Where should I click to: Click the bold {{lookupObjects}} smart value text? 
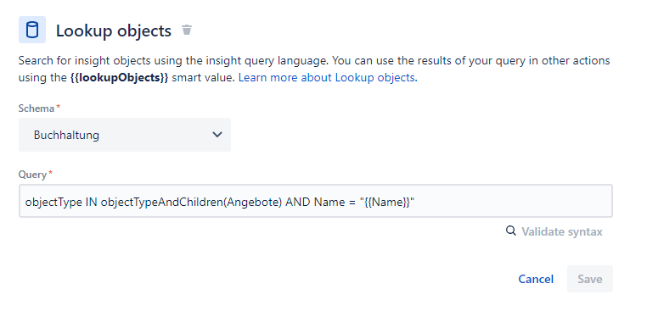tap(119, 77)
